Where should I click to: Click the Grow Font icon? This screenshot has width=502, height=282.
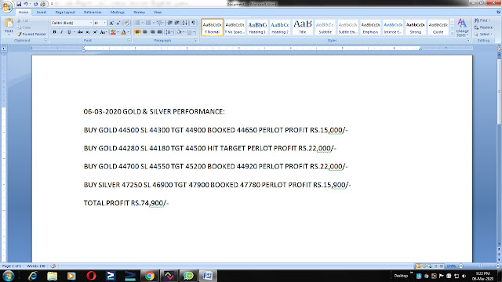point(111,23)
